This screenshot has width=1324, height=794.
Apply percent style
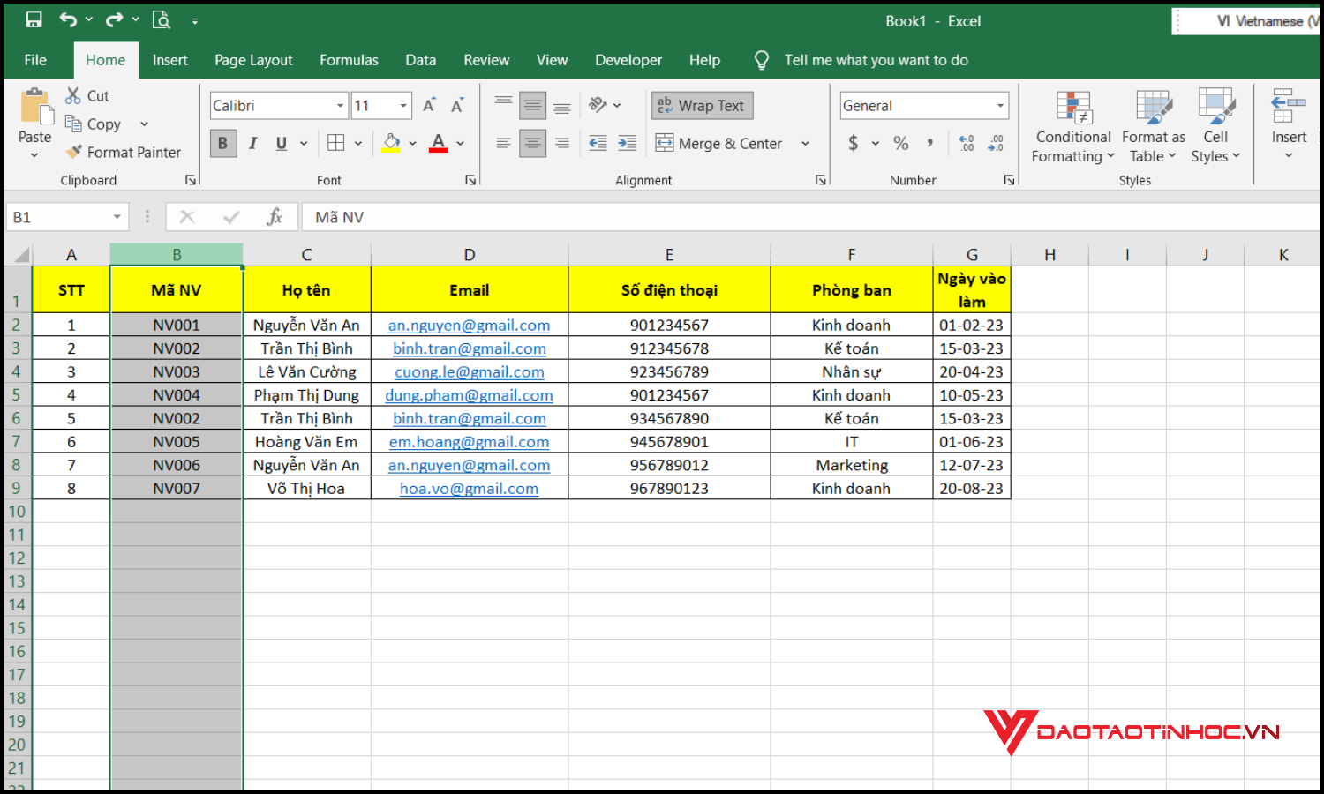point(900,143)
